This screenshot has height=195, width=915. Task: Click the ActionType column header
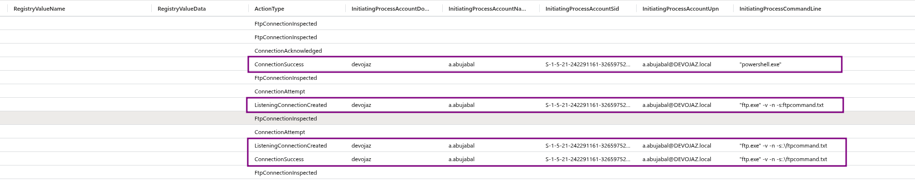point(269,9)
